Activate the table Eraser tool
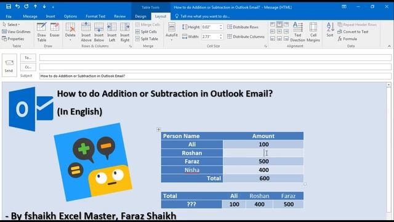Screen dimensions: 394x222 point(55,30)
